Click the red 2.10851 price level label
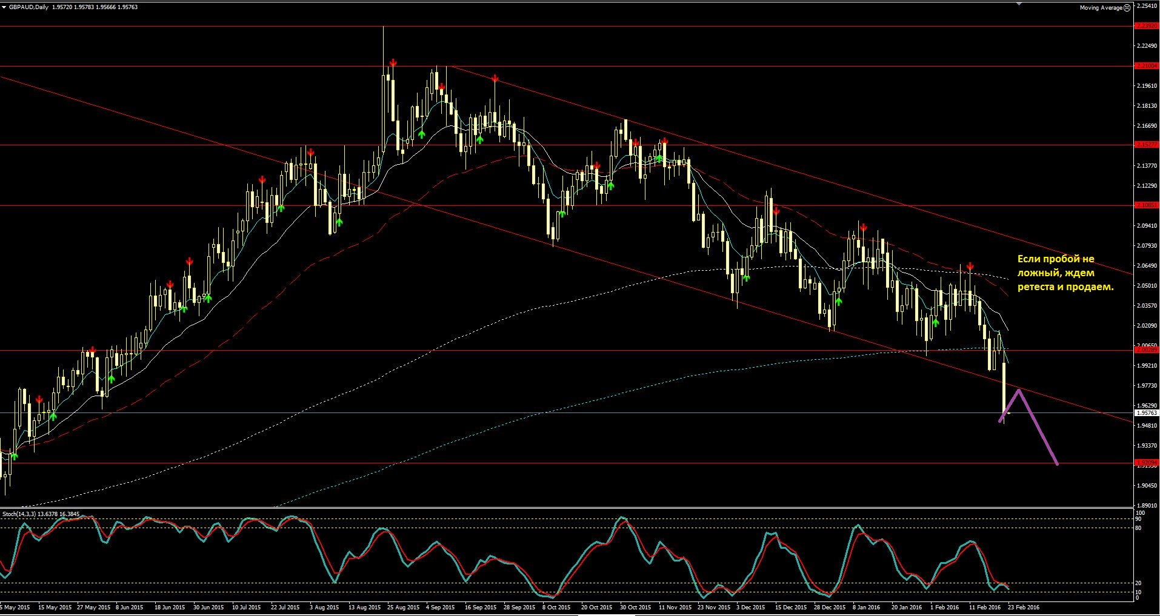The image size is (1160, 616). [1147, 205]
